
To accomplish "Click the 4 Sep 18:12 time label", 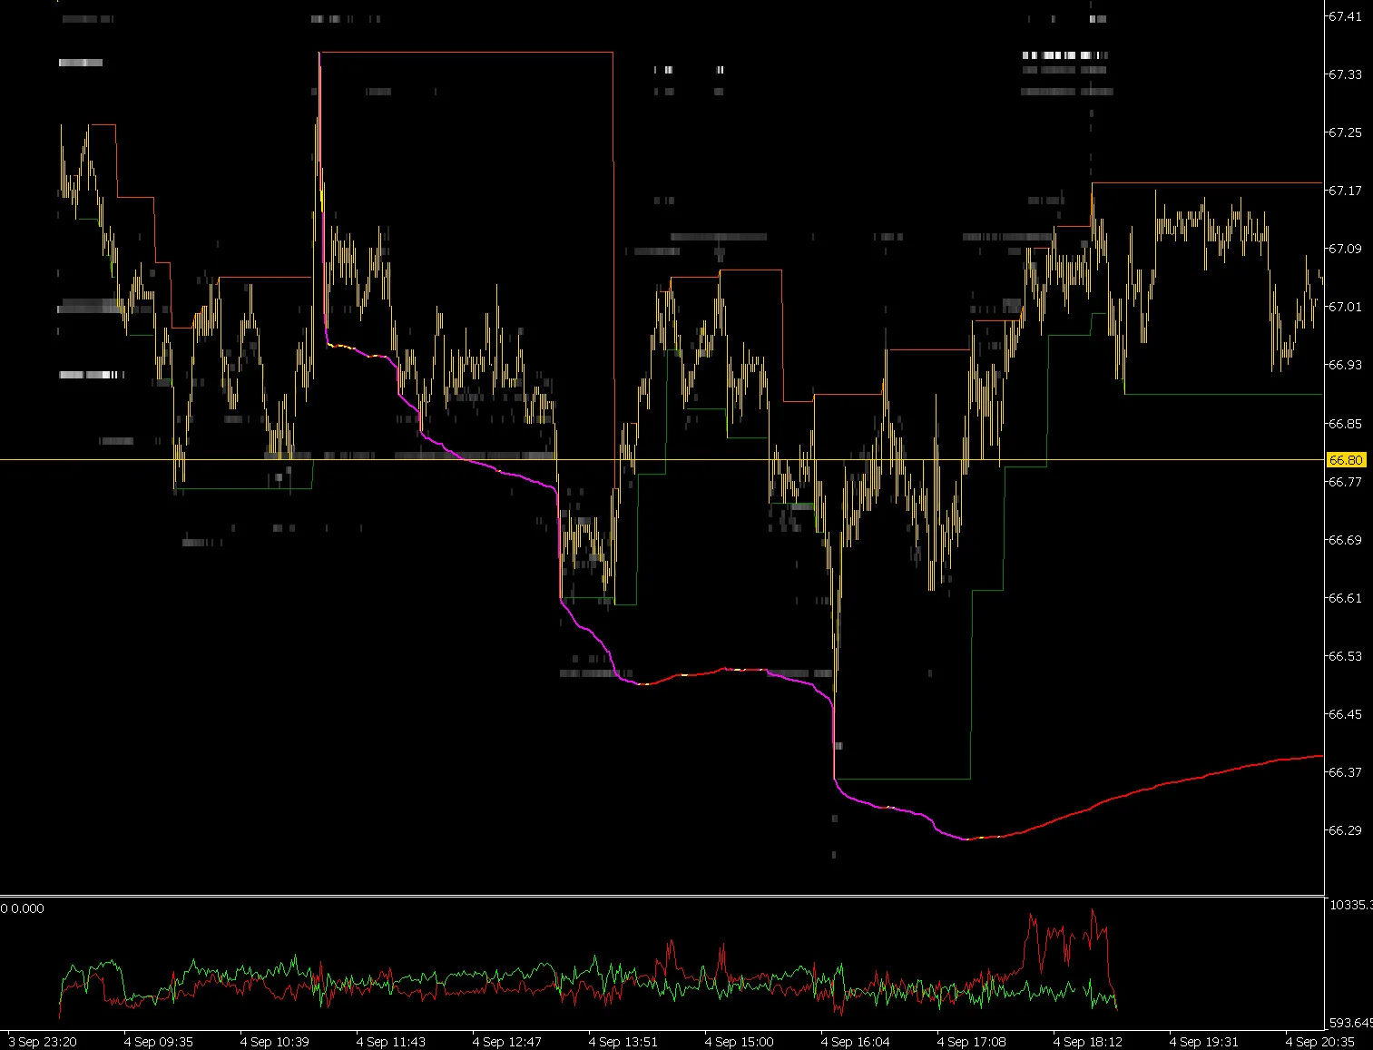I will [x=1088, y=1042].
